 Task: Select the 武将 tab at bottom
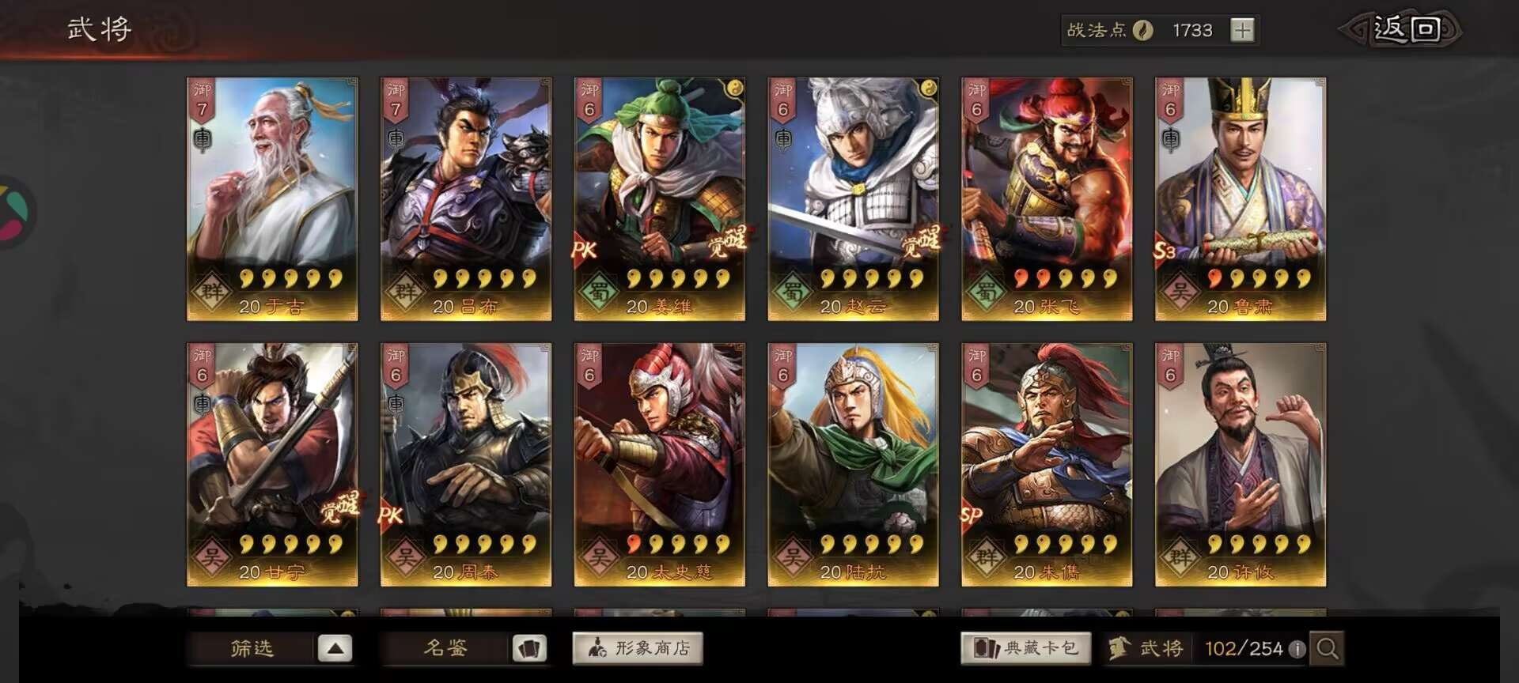[x=1146, y=648]
